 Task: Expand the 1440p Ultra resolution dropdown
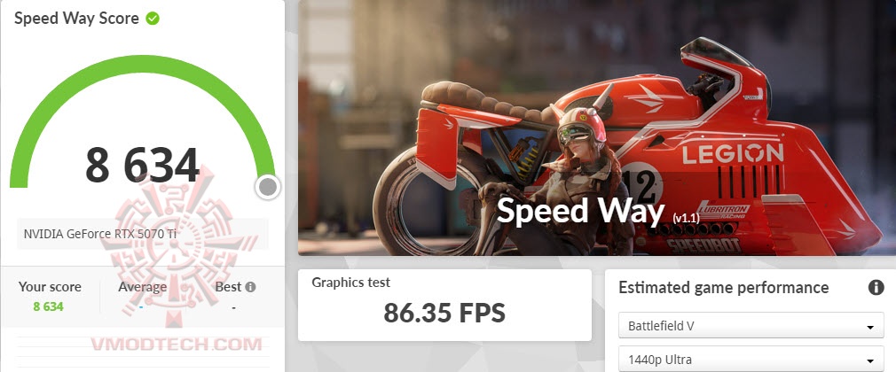pyautogui.click(x=751, y=360)
